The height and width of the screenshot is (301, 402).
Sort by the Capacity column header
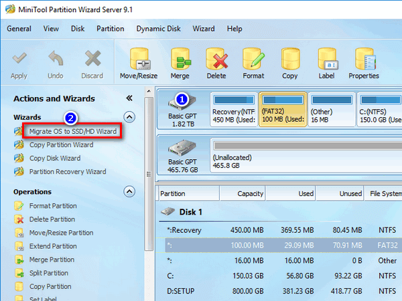[243, 194]
